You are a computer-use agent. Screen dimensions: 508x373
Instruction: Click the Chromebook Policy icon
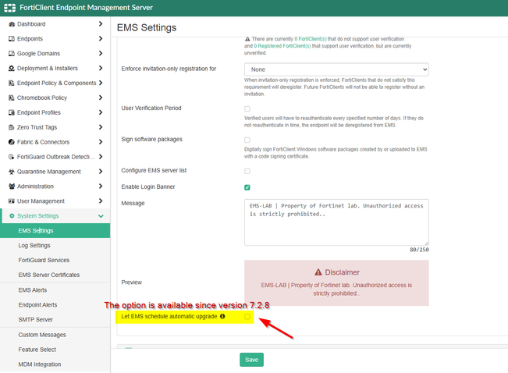point(12,98)
